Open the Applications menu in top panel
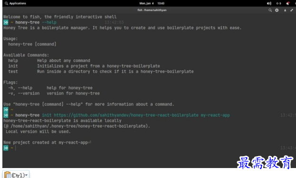Screen dimensions: 296x178 15,3
